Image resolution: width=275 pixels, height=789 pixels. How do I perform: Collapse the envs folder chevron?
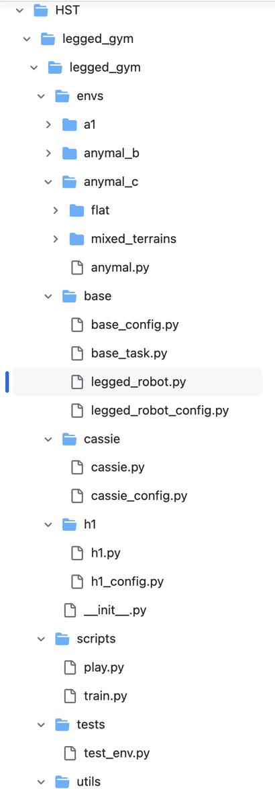tap(41, 96)
